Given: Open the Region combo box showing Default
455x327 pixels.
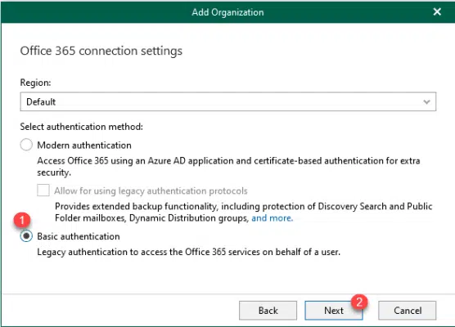Looking at the screenshot, I should (x=228, y=101).
